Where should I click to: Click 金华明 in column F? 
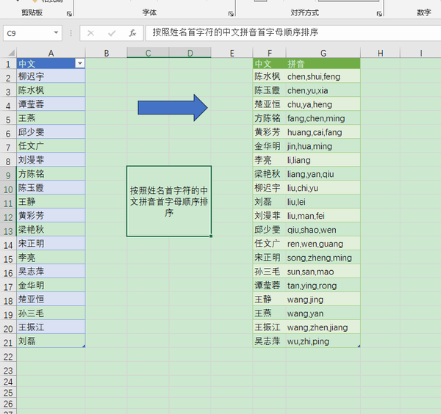point(270,146)
